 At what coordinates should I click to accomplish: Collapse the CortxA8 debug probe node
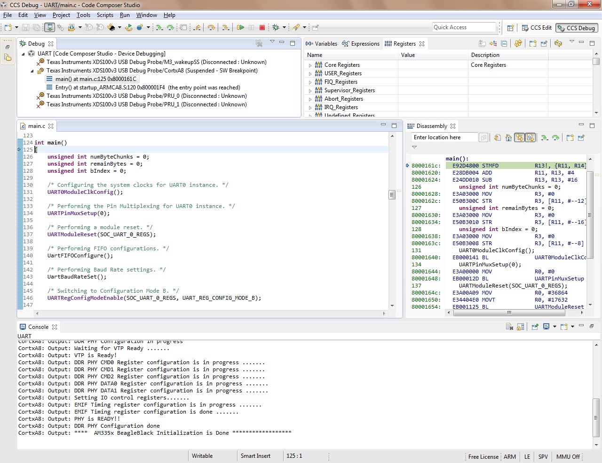32,71
